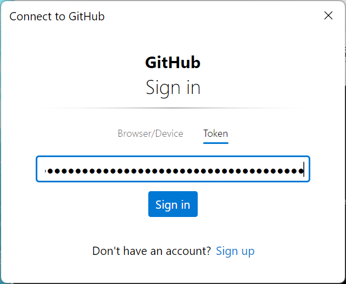Image resolution: width=346 pixels, height=284 pixels.
Task: Click the underline beneath the Token tab
Action: (215, 143)
